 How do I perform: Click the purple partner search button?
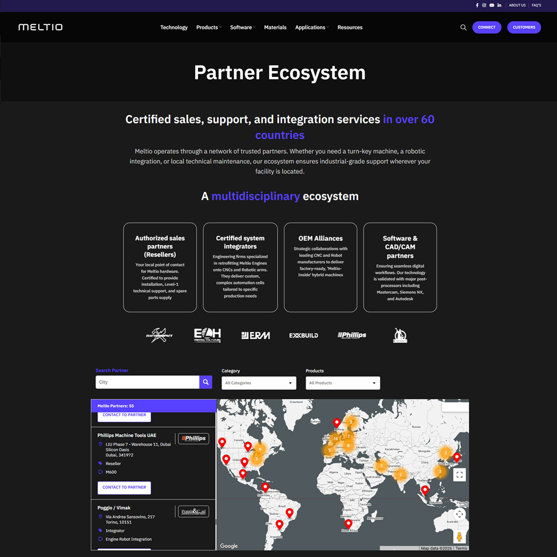click(206, 382)
